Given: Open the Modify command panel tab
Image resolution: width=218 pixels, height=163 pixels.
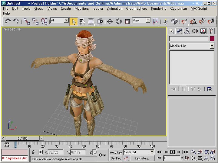Looking at the screenshot, I should pyautogui.click(x=180, y=31).
